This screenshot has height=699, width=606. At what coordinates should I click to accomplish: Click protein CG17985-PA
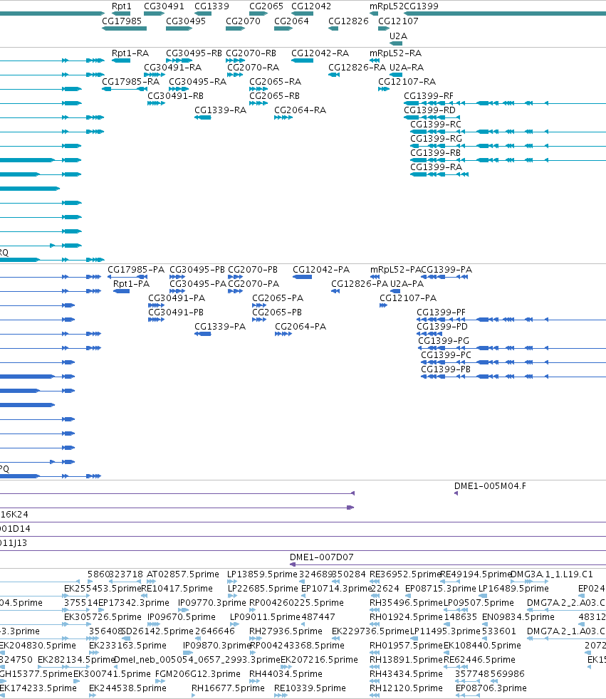tap(135, 270)
